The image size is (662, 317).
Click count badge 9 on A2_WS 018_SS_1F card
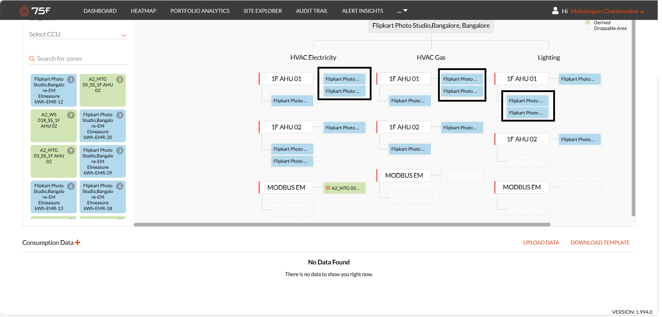click(71, 115)
